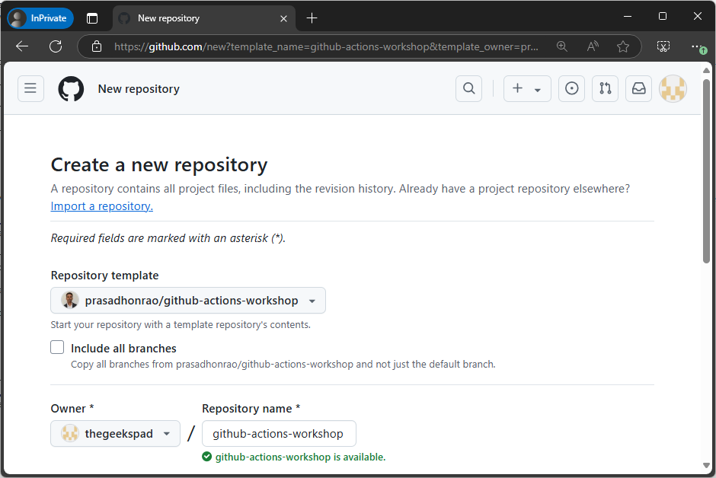716x478 pixels.
Task: Click 'Start your repository with a template' text
Action: coord(181,325)
